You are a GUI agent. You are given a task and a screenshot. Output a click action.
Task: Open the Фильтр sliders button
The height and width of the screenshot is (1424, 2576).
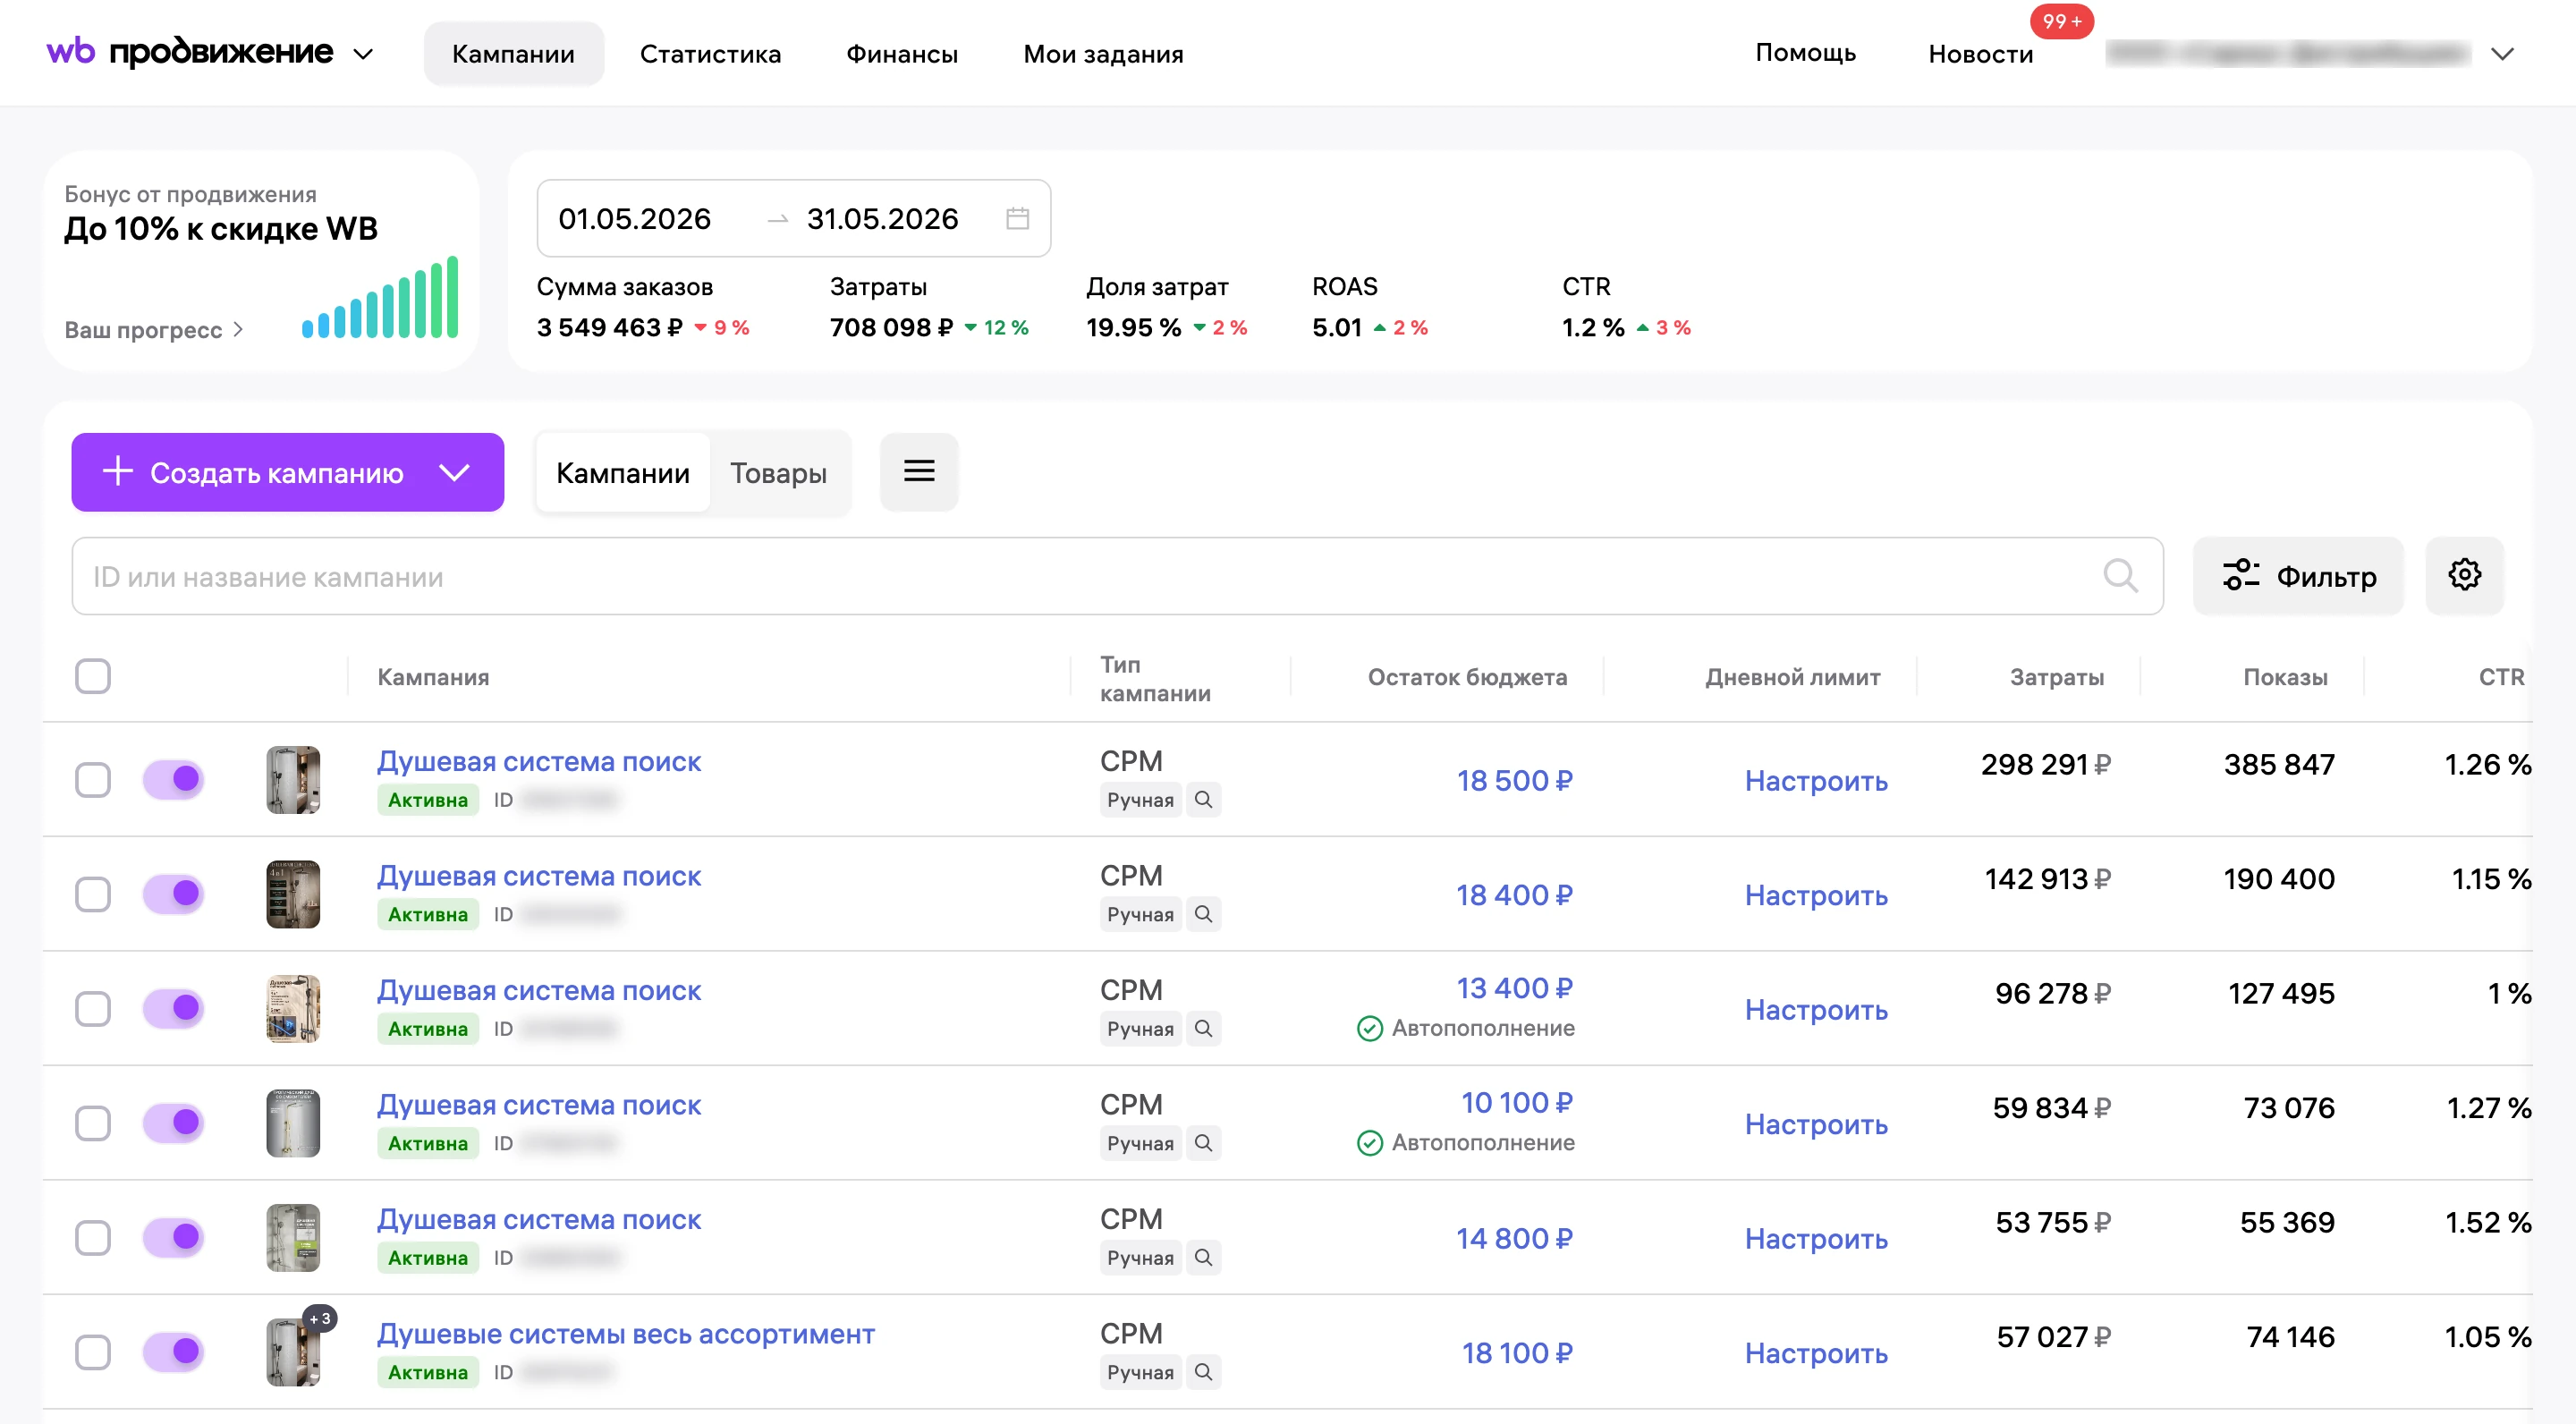pos(2298,576)
